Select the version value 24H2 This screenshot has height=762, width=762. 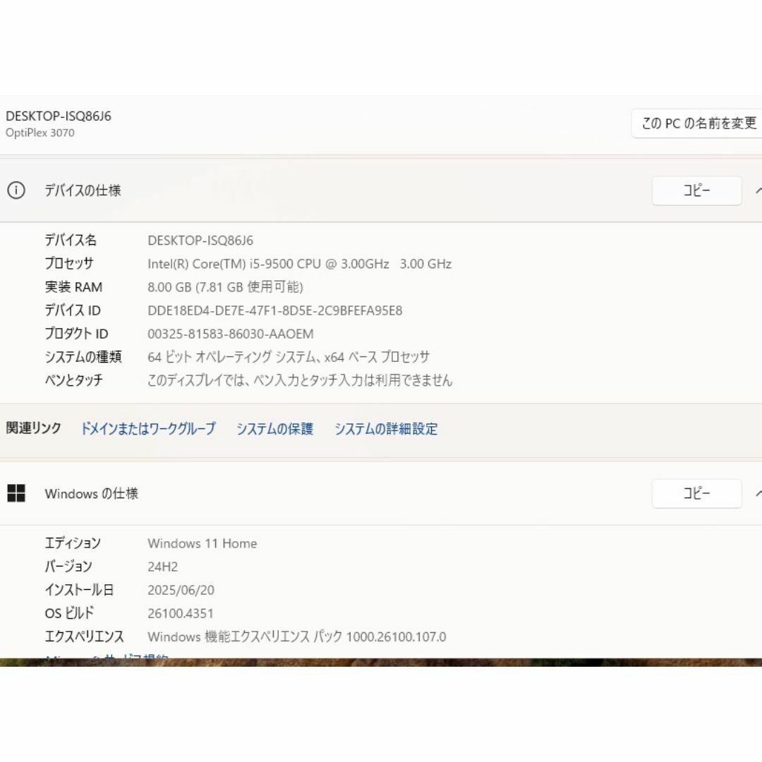pyautogui.click(x=163, y=567)
